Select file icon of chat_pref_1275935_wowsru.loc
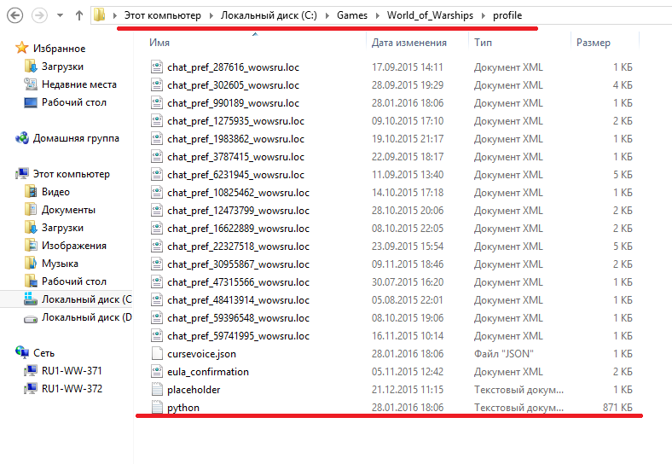The height and width of the screenshot is (464, 672). [157, 121]
